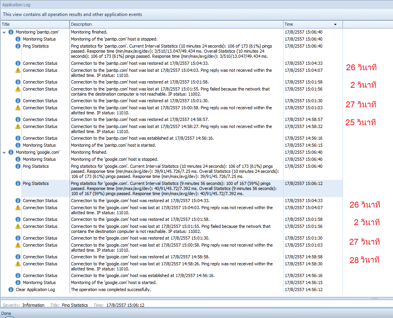Click info icon for pantip.com restored at 15:01:30
Screen dimensions: 393x318
coord(18,101)
